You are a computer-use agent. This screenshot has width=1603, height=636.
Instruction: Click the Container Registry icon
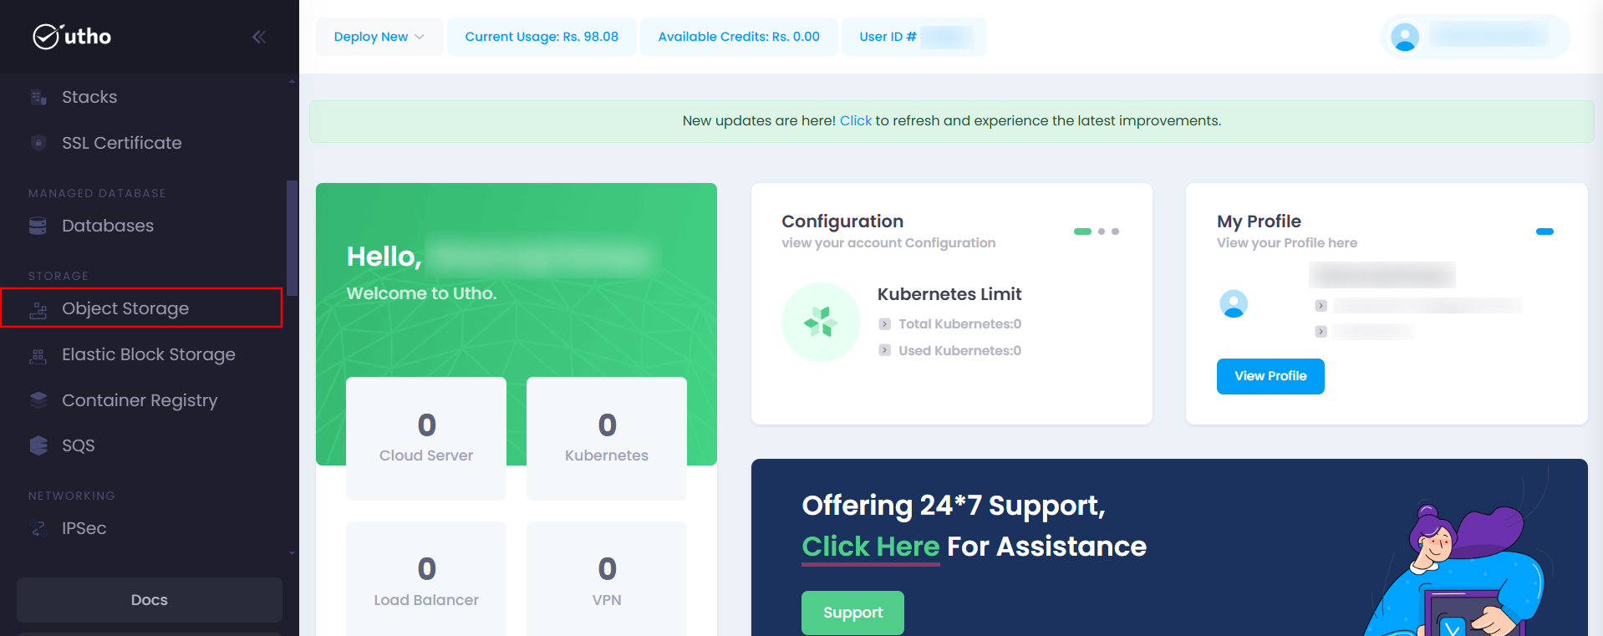[x=38, y=400]
